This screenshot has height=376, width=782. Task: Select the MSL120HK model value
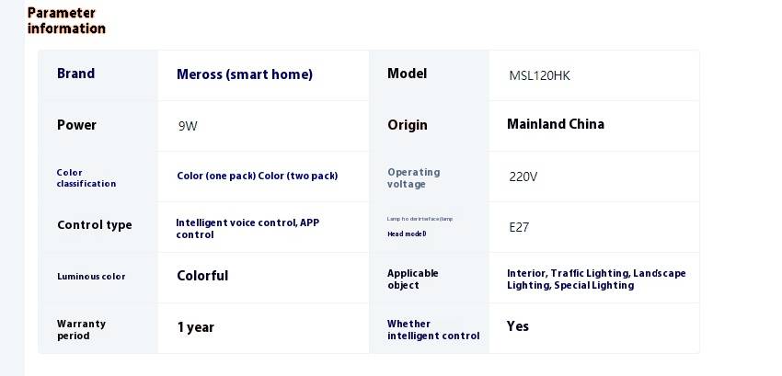[539, 75]
